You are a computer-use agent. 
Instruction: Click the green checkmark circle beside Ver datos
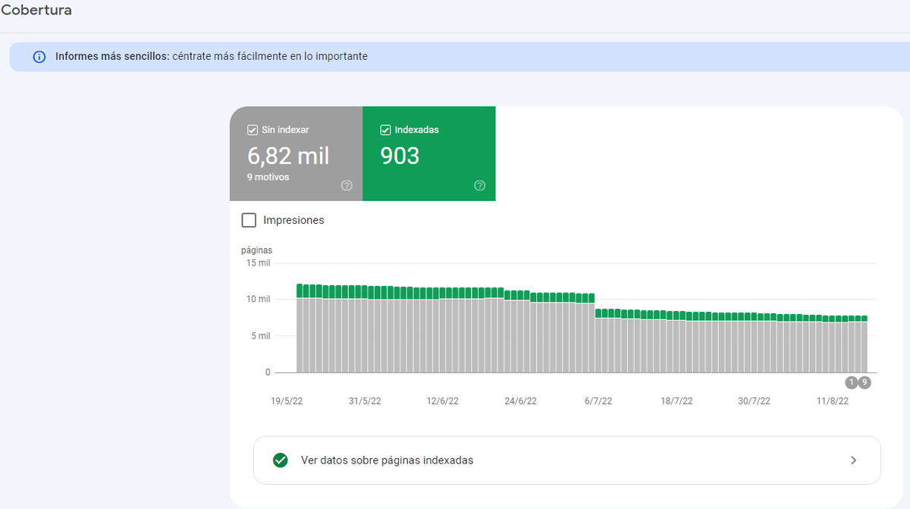pyautogui.click(x=280, y=460)
